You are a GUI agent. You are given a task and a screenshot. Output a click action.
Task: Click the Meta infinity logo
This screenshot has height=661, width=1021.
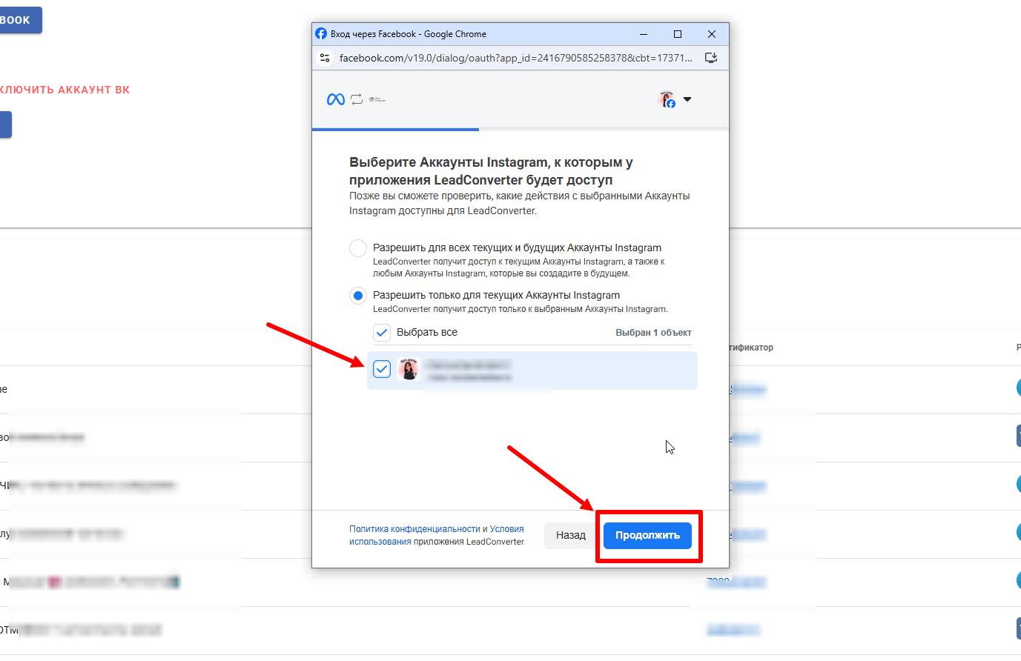point(335,99)
